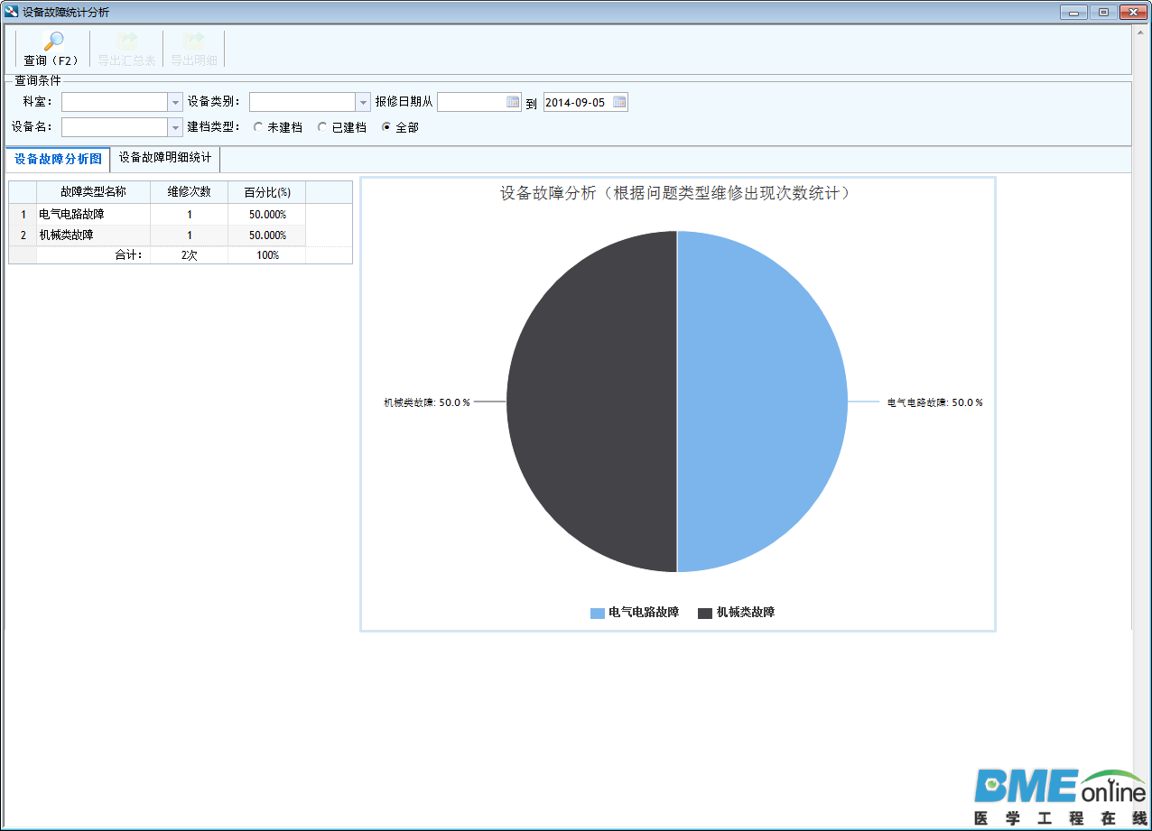1152x831 pixels.
Task: Open the calendar icon beside 2014-09-05
Action: (x=619, y=102)
